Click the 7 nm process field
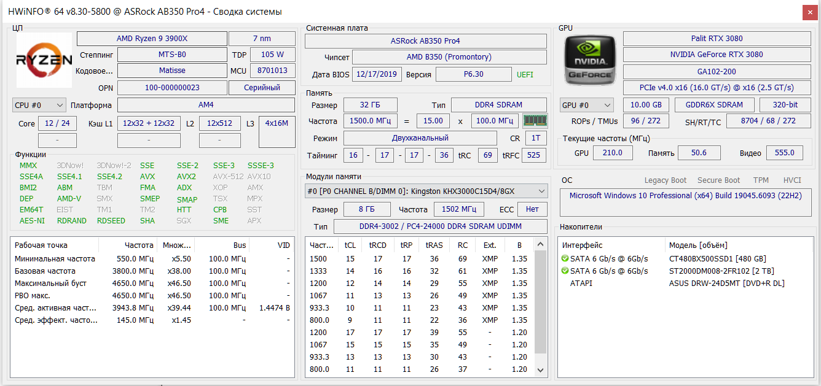 [262, 39]
